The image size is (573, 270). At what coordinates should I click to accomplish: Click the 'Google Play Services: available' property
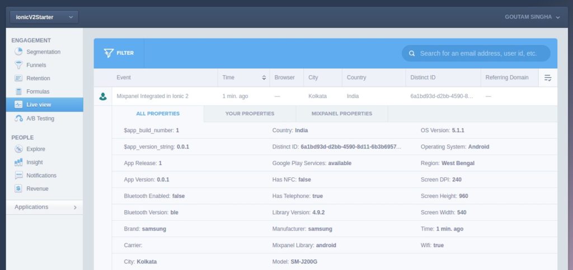(x=312, y=163)
